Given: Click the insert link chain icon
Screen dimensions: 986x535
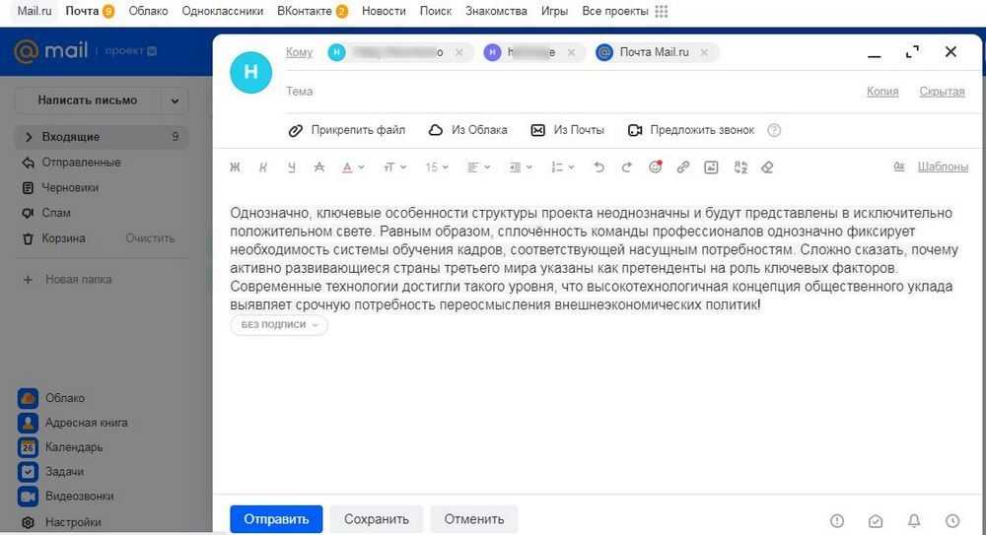Looking at the screenshot, I should click(x=682, y=167).
